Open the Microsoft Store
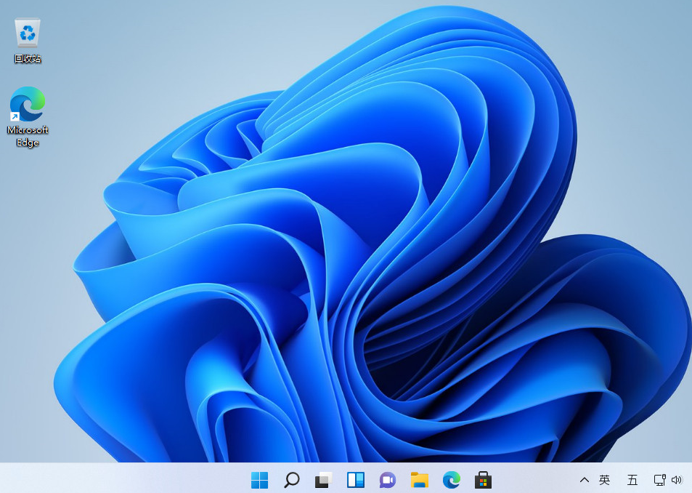692x493 pixels. click(483, 480)
